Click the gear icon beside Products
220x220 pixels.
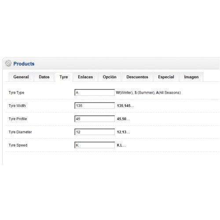click(8, 63)
